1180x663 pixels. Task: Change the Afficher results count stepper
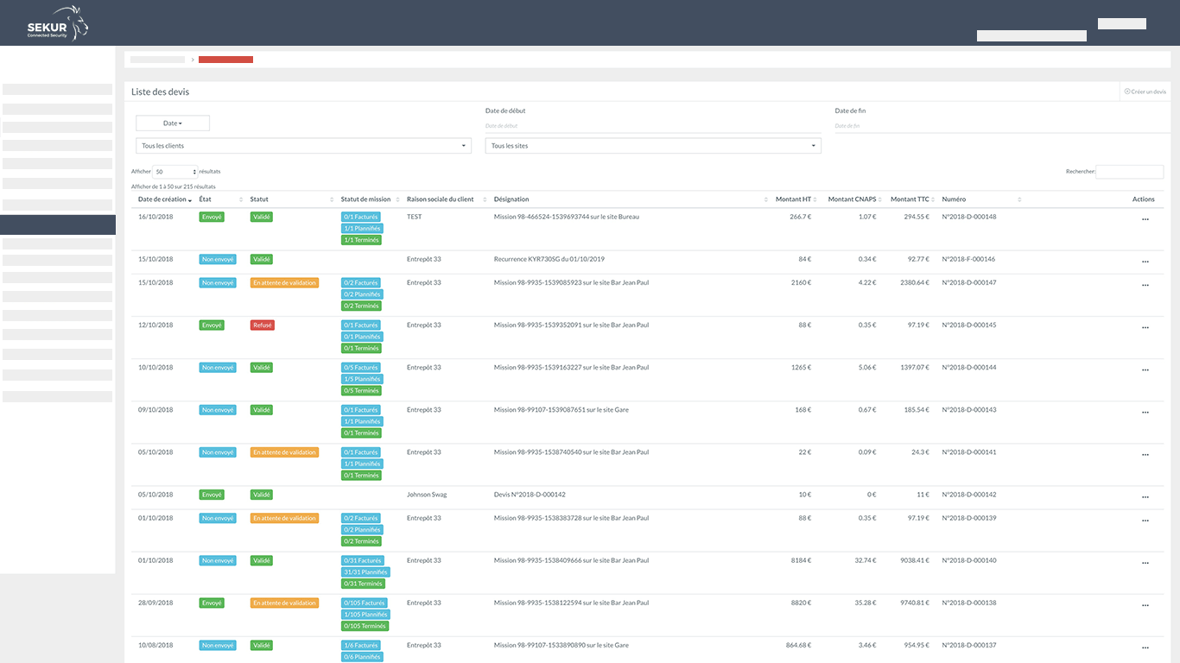tap(175, 172)
